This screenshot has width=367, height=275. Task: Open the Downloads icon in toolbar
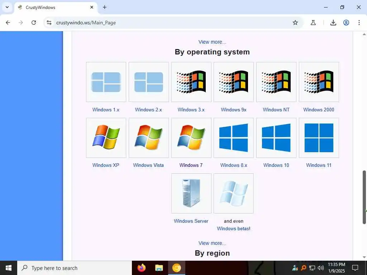(x=333, y=23)
